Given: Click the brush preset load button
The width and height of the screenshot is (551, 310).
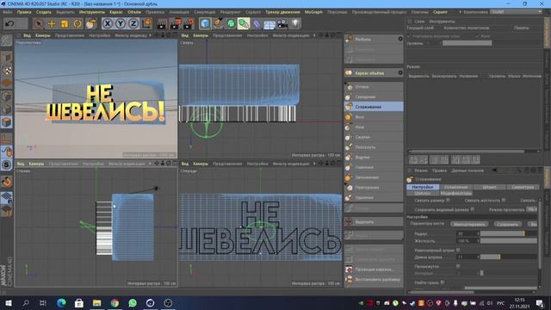Looking at the screenshot, I should pyautogui.click(x=469, y=224).
